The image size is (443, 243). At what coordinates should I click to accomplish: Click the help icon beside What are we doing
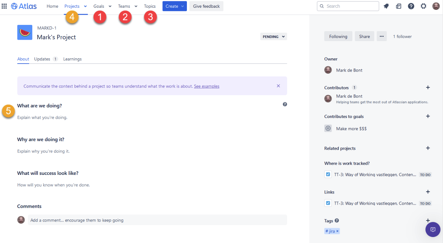click(285, 104)
